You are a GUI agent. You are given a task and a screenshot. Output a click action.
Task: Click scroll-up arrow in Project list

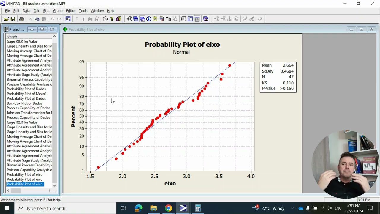coord(54,36)
